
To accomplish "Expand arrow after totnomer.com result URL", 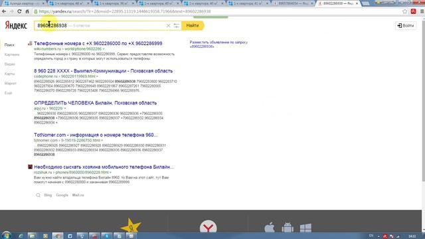I will pos(102,140).
